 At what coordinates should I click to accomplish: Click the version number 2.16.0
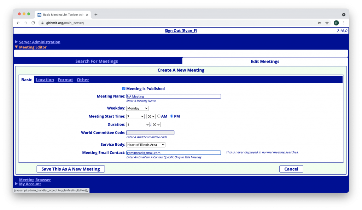(x=342, y=31)
